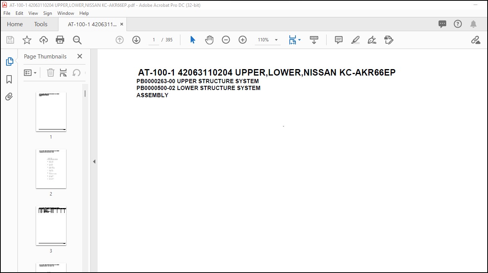Add bookmark star icon in toolbar
The width and height of the screenshot is (488, 273).
27,40
